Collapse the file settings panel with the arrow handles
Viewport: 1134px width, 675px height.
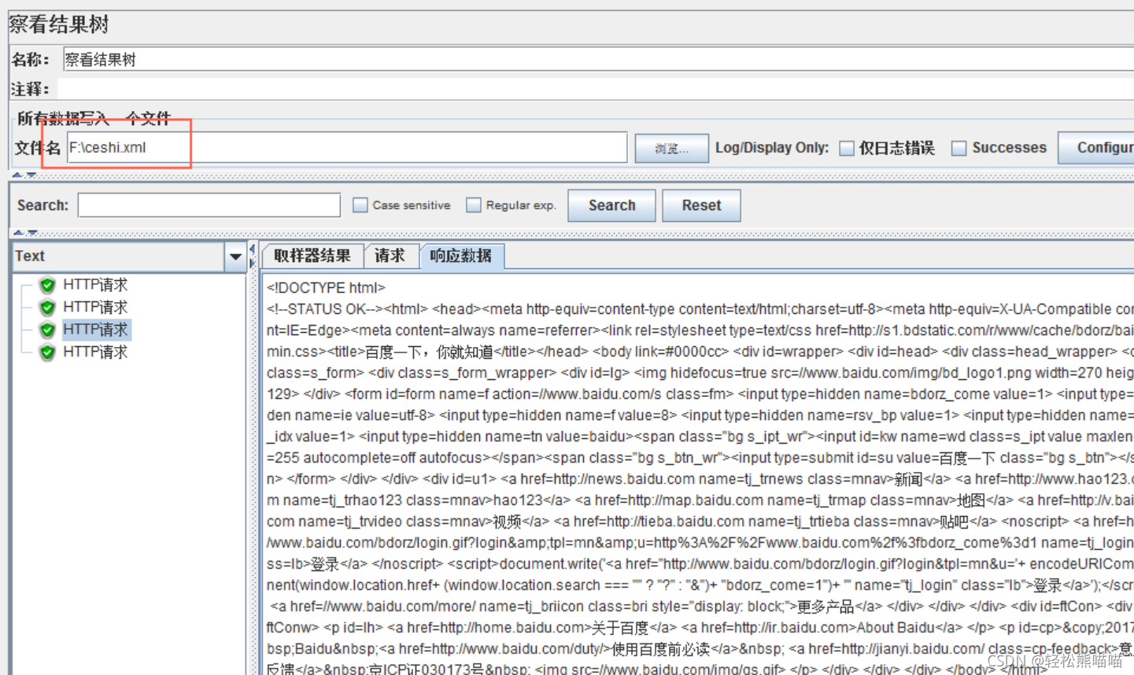pos(24,175)
